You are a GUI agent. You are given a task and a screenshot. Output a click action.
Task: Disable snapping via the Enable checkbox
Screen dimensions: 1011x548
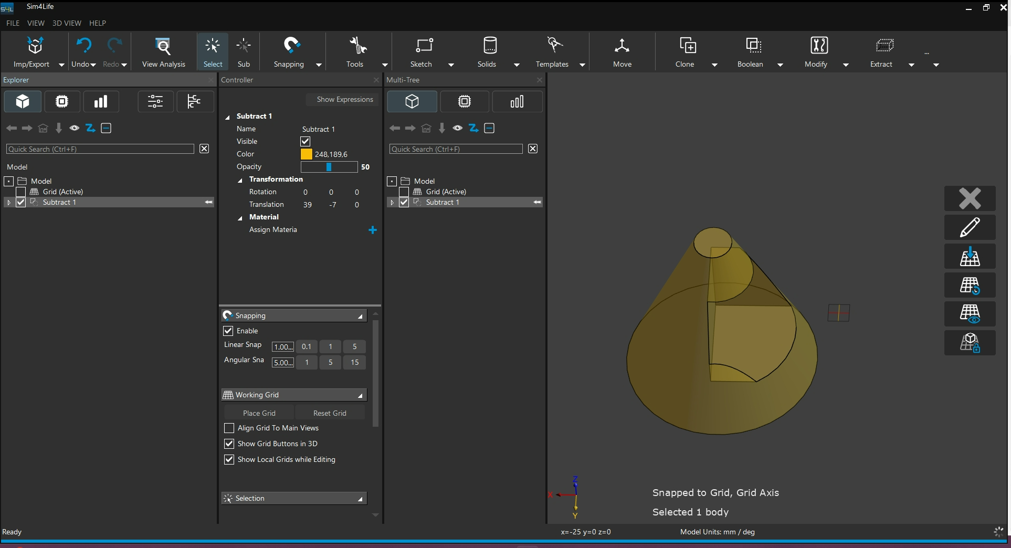pos(228,331)
